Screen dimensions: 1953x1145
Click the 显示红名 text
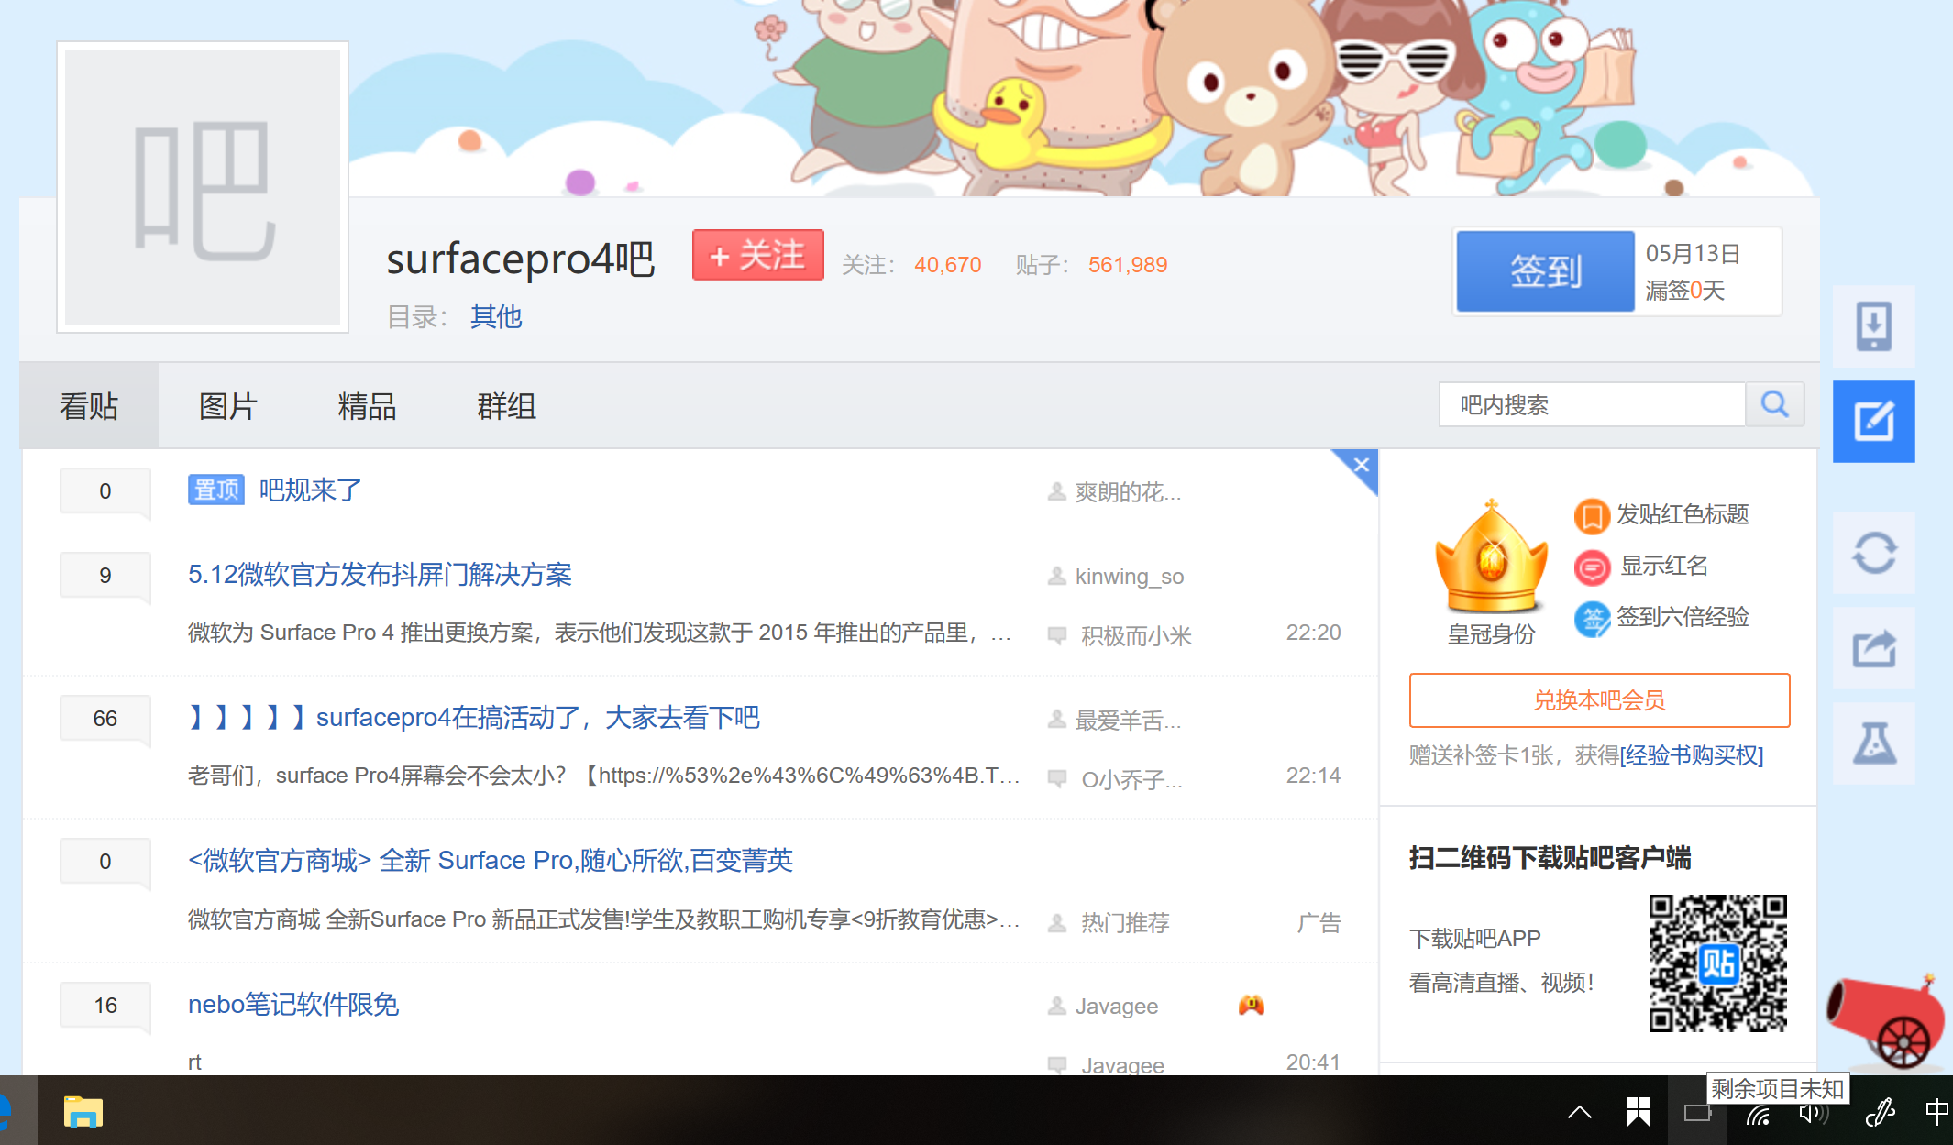(1664, 566)
